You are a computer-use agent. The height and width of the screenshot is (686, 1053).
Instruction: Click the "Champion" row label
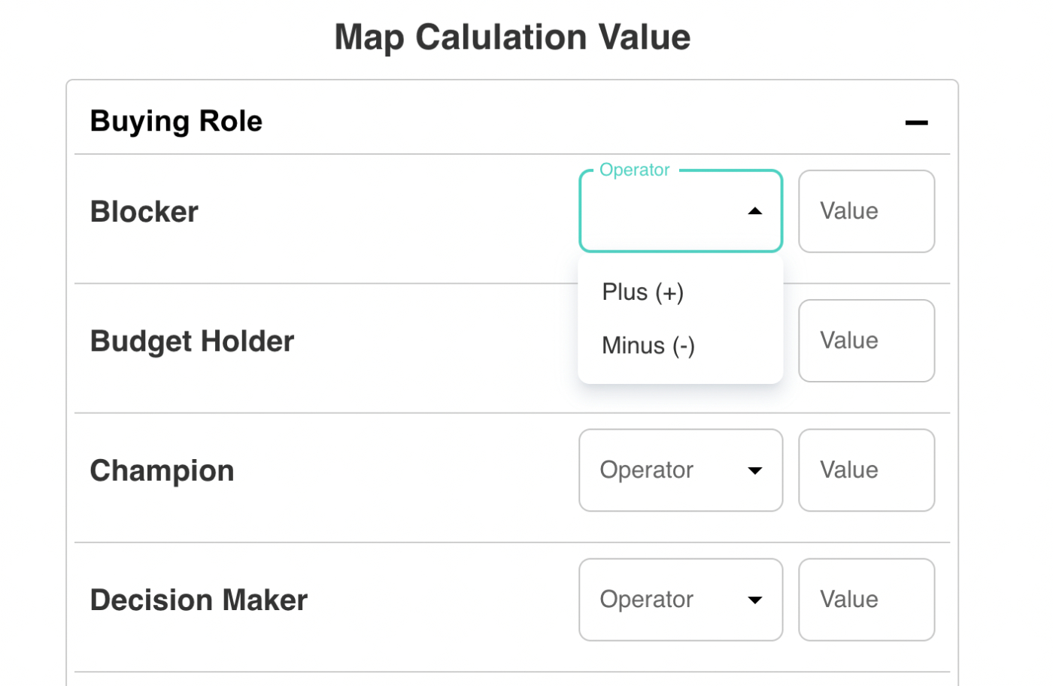pyautogui.click(x=162, y=470)
